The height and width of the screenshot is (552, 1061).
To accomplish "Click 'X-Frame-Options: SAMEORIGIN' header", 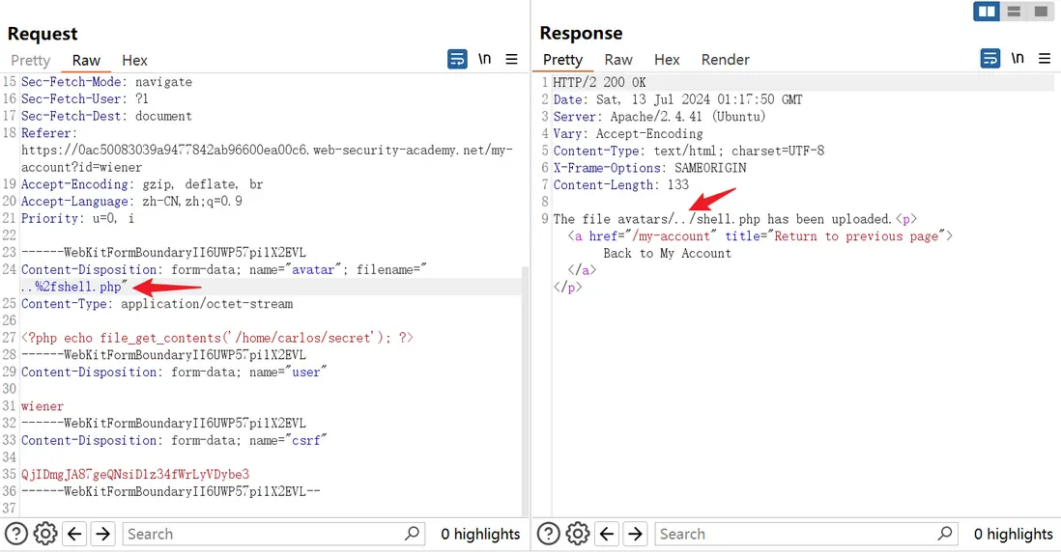I will [x=649, y=168].
